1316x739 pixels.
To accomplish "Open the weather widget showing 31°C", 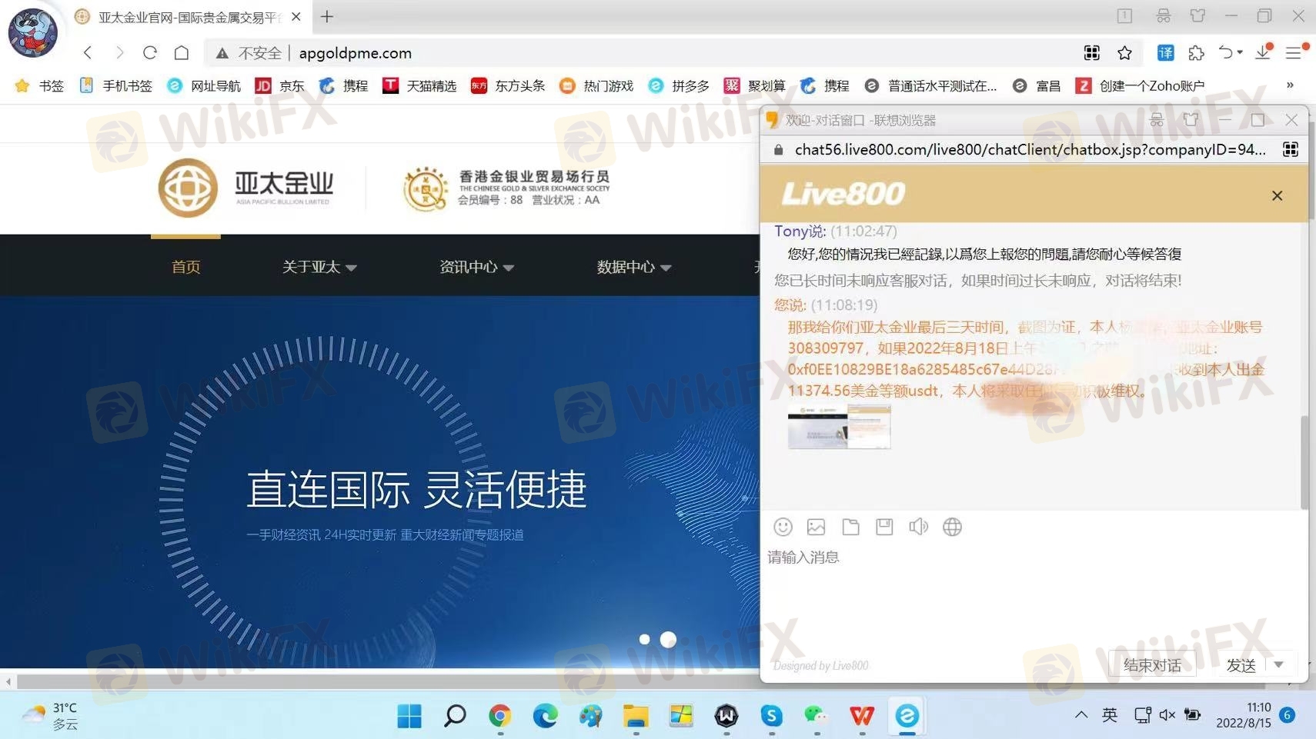I will tap(51, 716).
